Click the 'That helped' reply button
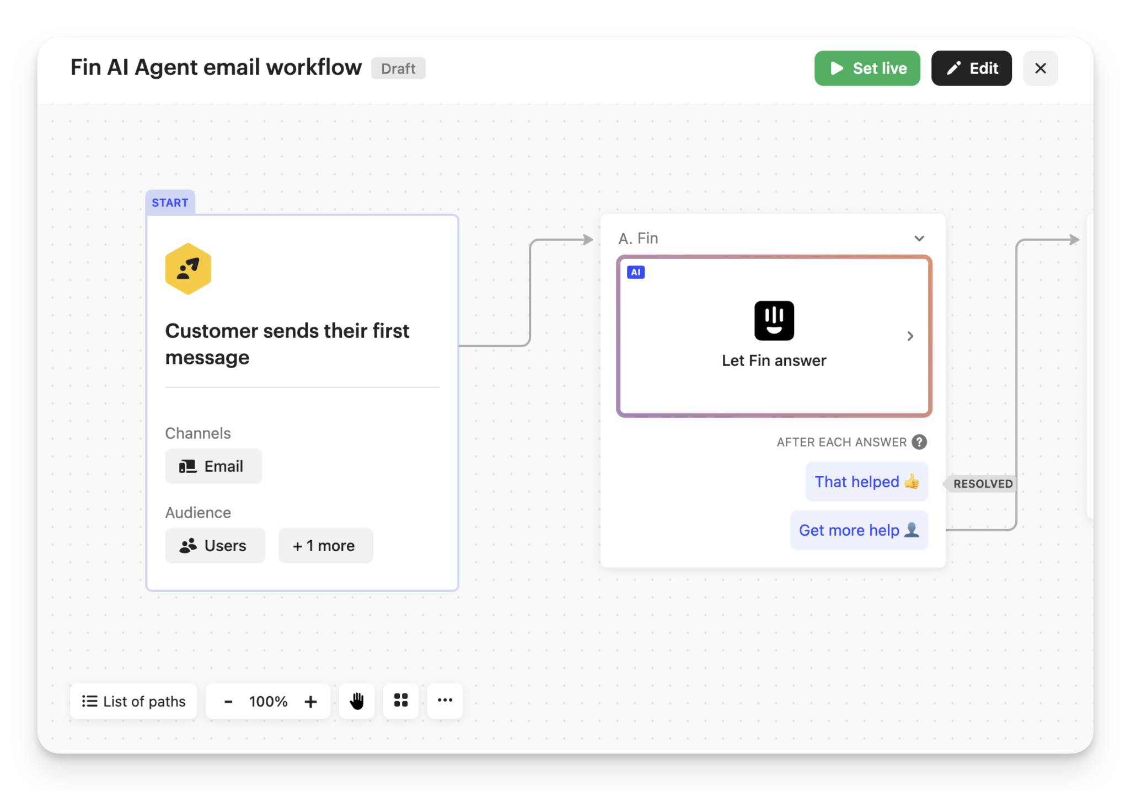Viewport: 1131px width, 791px height. (x=866, y=482)
